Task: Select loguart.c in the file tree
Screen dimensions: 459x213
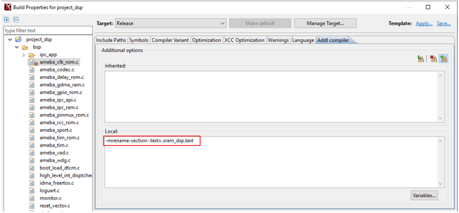Action: point(49,191)
